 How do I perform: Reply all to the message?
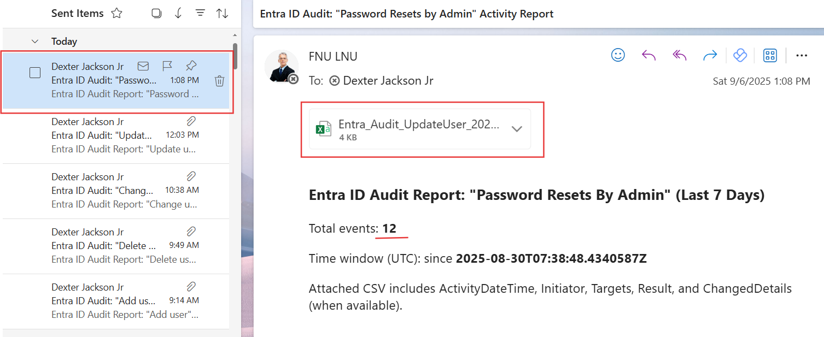[679, 55]
